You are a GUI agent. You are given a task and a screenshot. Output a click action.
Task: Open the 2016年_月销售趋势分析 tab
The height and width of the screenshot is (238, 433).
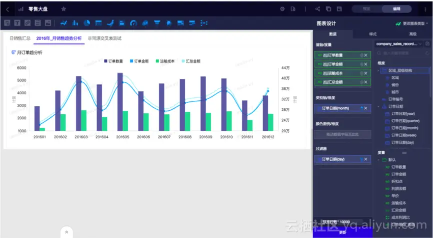(59, 38)
